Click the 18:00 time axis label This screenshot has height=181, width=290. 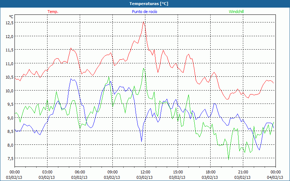pos(210,172)
